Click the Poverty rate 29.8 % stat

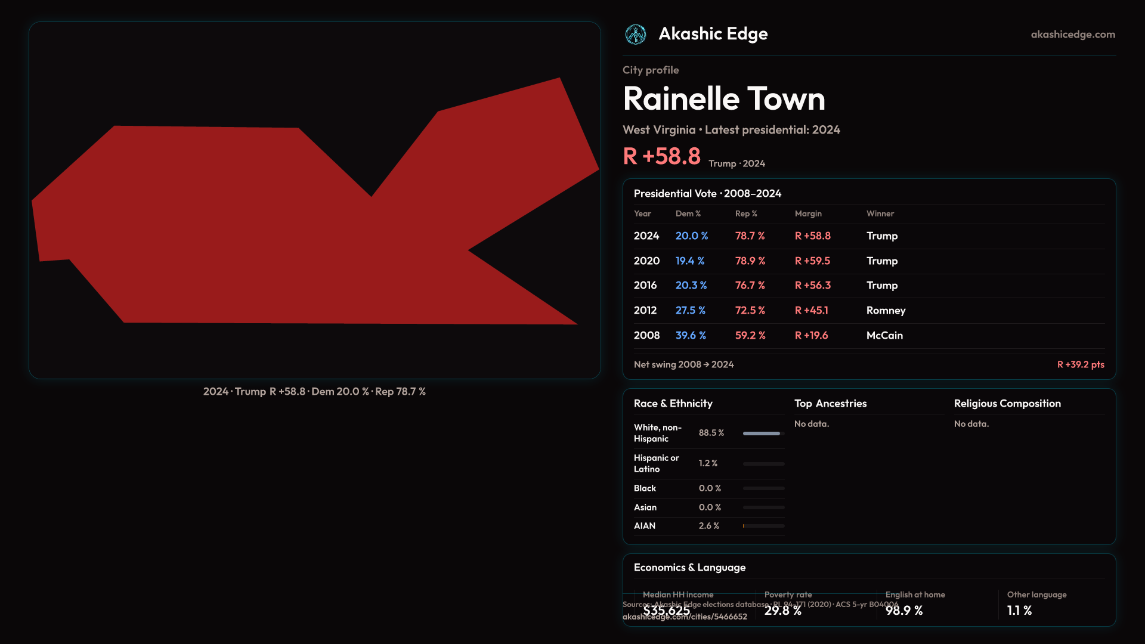pyautogui.click(x=782, y=611)
